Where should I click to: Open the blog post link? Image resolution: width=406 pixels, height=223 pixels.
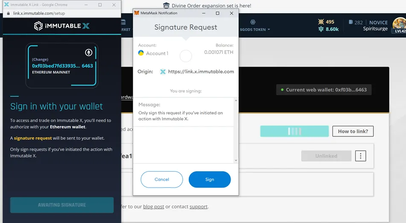tap(154, 207)
